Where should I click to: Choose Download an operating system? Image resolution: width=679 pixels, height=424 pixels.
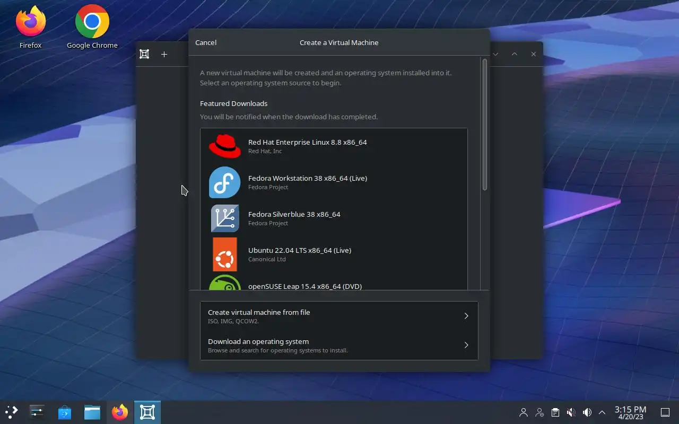coord(339,345)
